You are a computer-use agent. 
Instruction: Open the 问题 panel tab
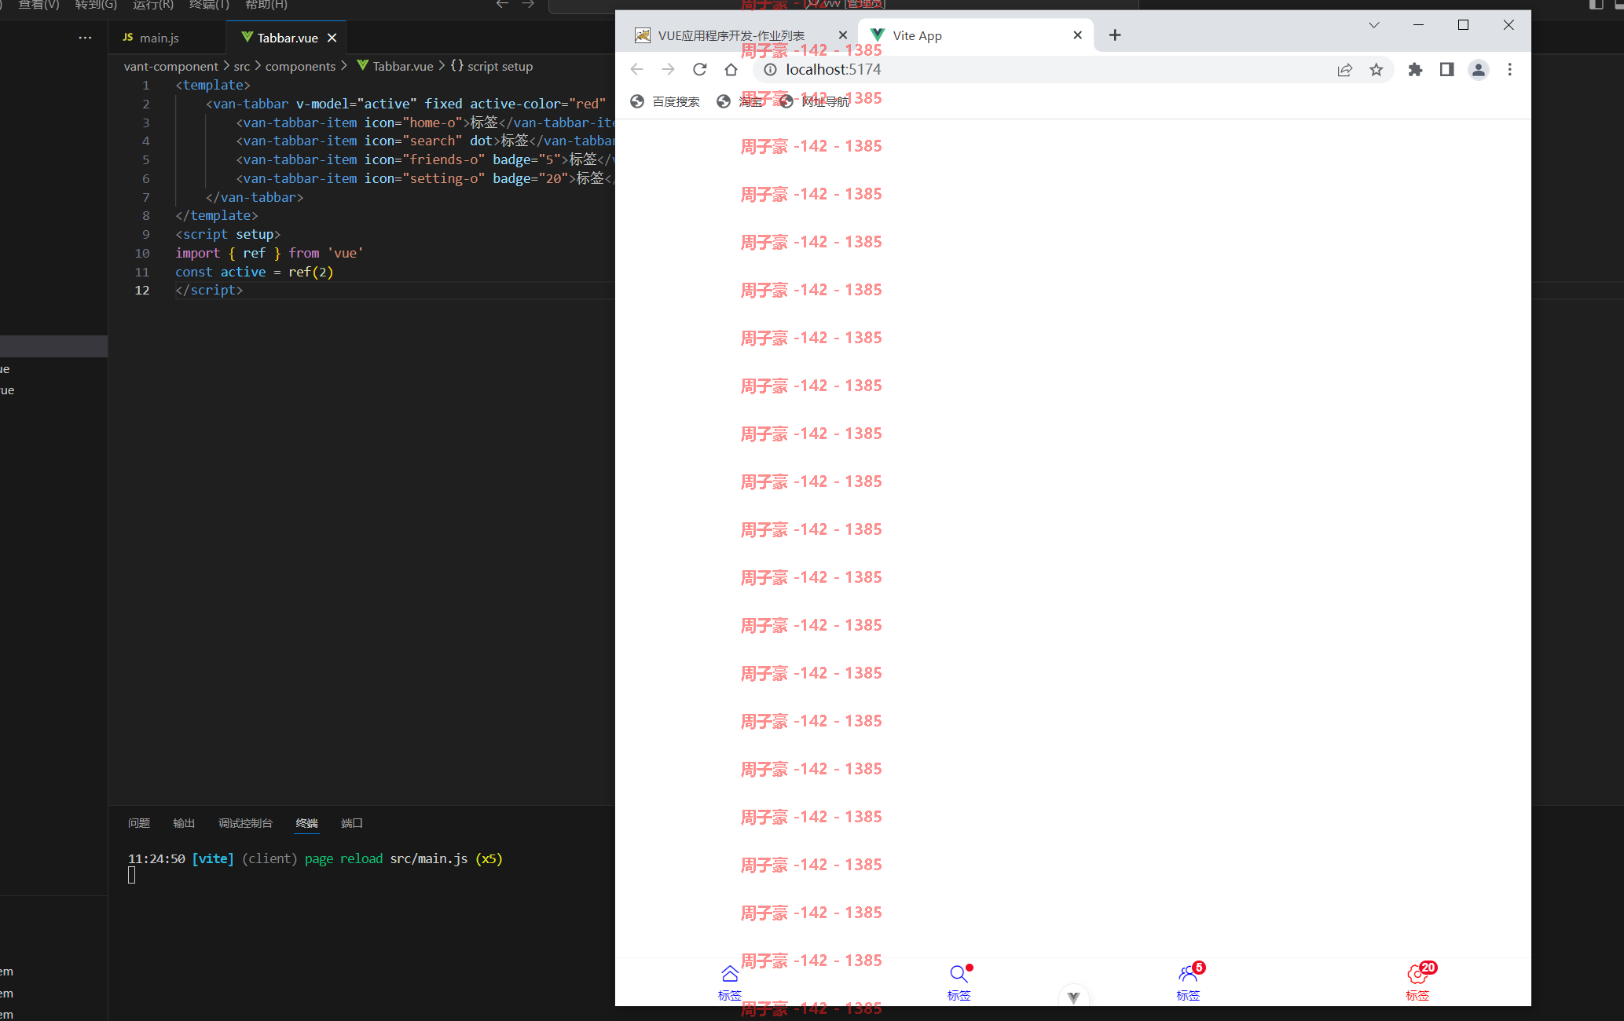[x=139, y=823]
